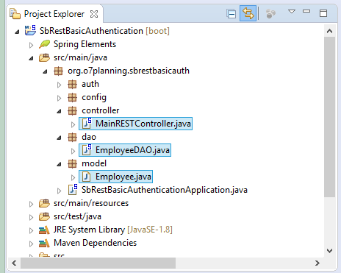Click the Spring Elements leaf icon
The width and height of the screenshot is (341, 273).
[x=44, y=44]
